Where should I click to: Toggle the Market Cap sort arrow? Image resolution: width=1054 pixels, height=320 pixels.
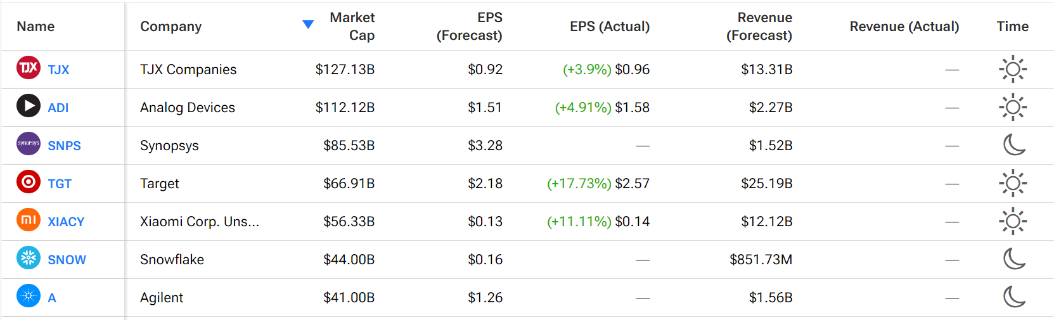(308, 25)
